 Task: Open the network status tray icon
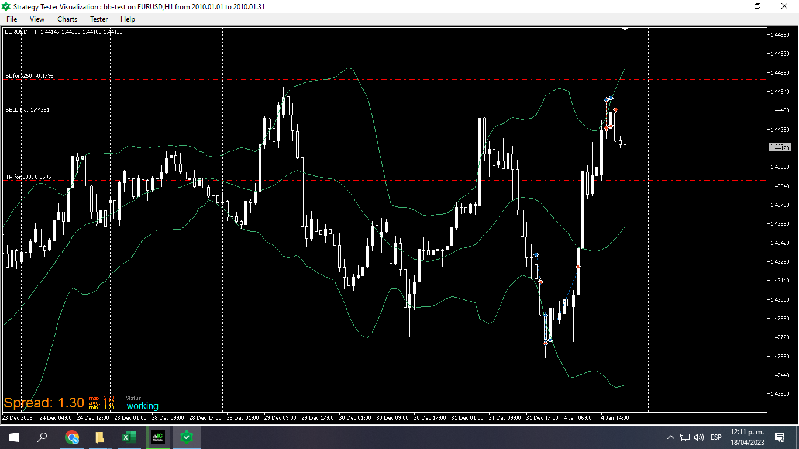click(685, 437)
